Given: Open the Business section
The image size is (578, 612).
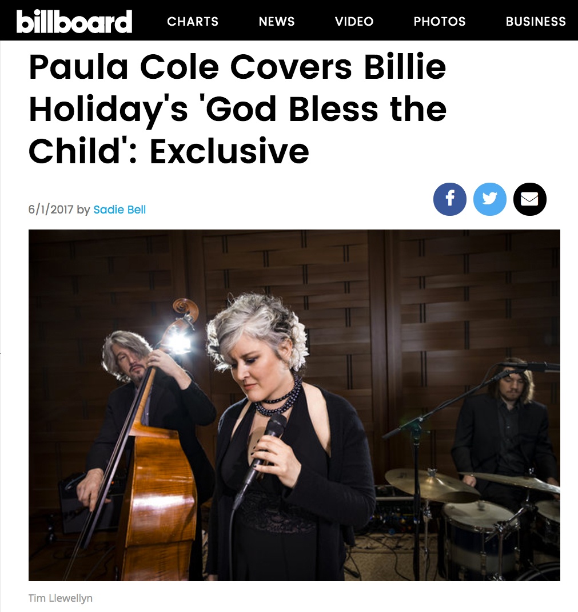Looking at the screenshot, I should [x=536, y=21].
